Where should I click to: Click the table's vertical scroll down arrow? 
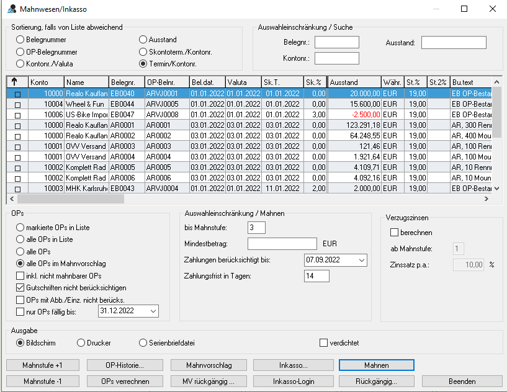(x=497, y=189)
